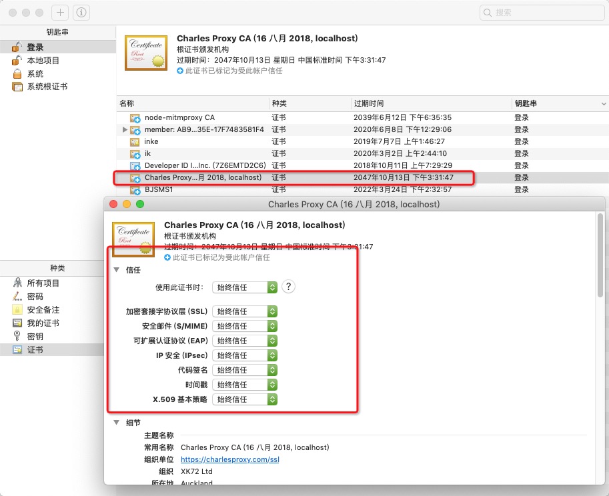Click the 所有项目 keys icon
The width and height of the screenshot is (609, 496).
(17, 283)
